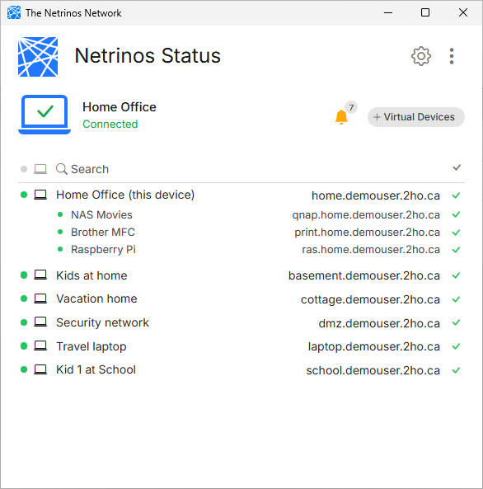Minimize the Netrinos Network window
This screenshot has width=483, height=489.
(388, 13)
